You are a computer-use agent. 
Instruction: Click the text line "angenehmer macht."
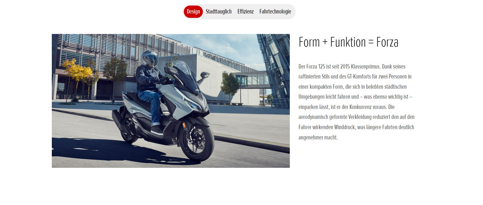tap(318, 137)
